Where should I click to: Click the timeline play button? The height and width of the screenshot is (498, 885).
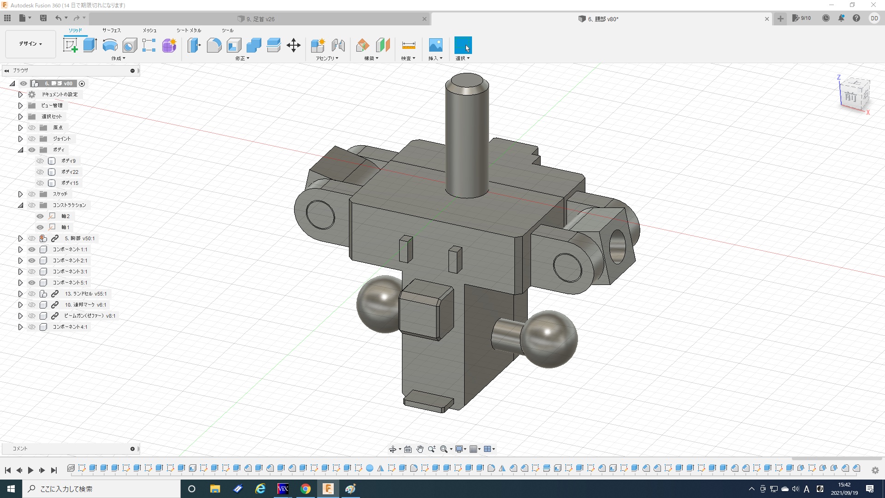[x=30, y=470]
